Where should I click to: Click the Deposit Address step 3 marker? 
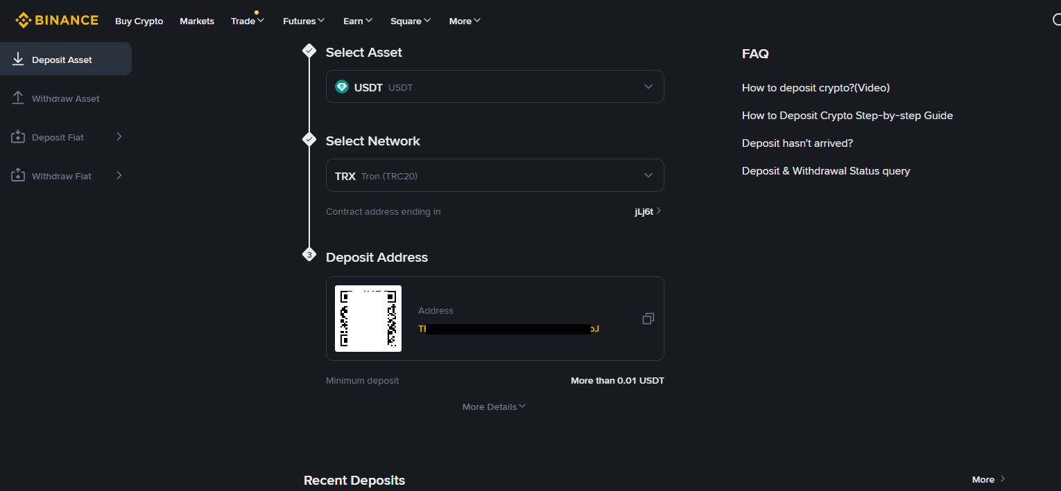pos(309,255)
